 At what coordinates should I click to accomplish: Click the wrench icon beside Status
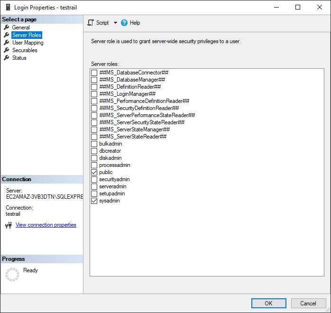(x=7, y=58)
